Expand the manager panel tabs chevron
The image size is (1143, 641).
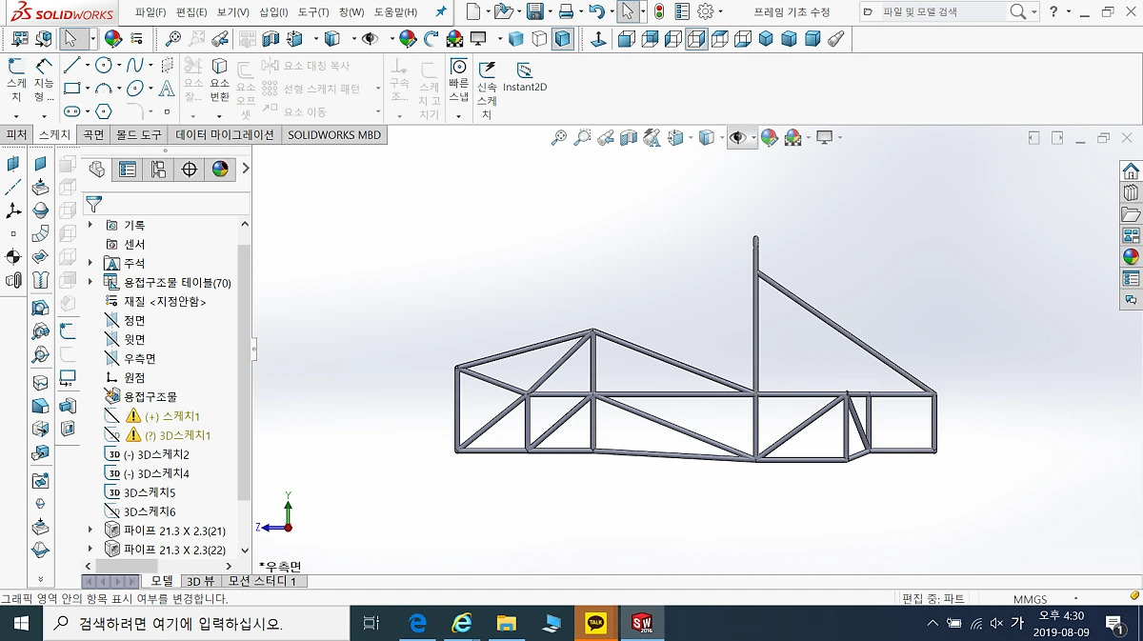point(245,169)
